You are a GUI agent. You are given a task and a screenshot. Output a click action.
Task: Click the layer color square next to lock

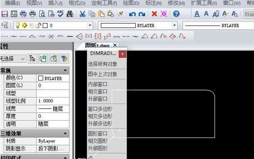(x=45, y=26)
